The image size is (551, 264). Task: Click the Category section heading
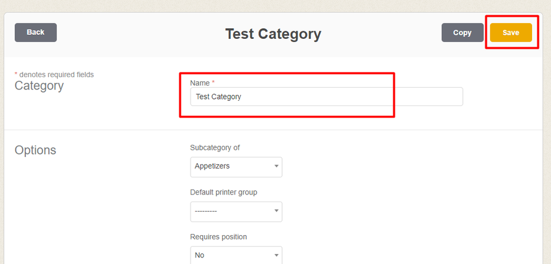click(39, 86)
